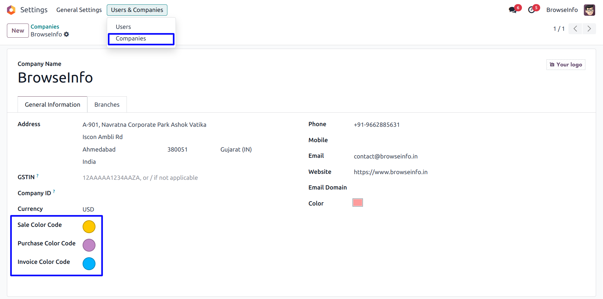Upload company logo via Your logo

[566, 65]
